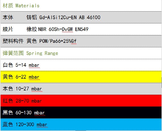
Task: Click the black 60-130 mbar row
Action: tap(81, 112)
